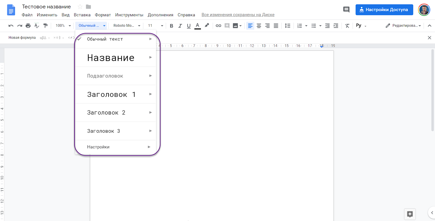Click the Undo arrow icon
This screenshot has width=435, height=221.
pos(11,26)
